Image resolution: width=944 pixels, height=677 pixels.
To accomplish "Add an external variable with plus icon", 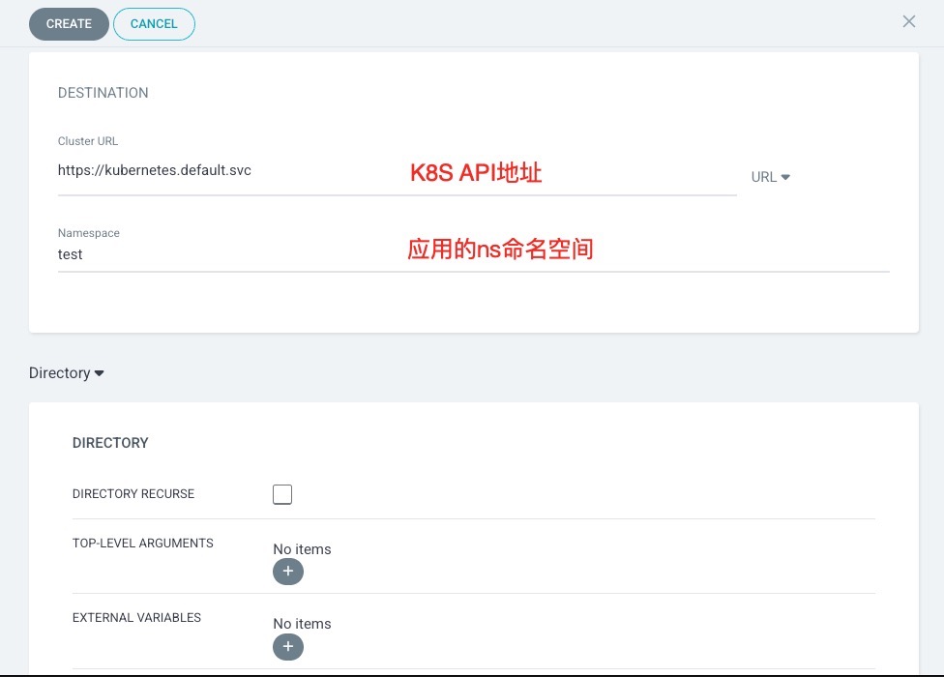I will (x=288, y=647).
